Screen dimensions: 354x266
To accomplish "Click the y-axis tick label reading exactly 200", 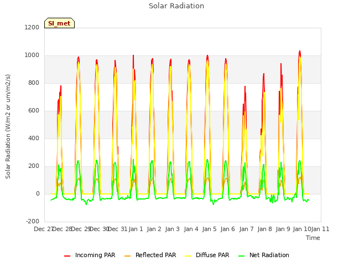I will pos(34,166).
